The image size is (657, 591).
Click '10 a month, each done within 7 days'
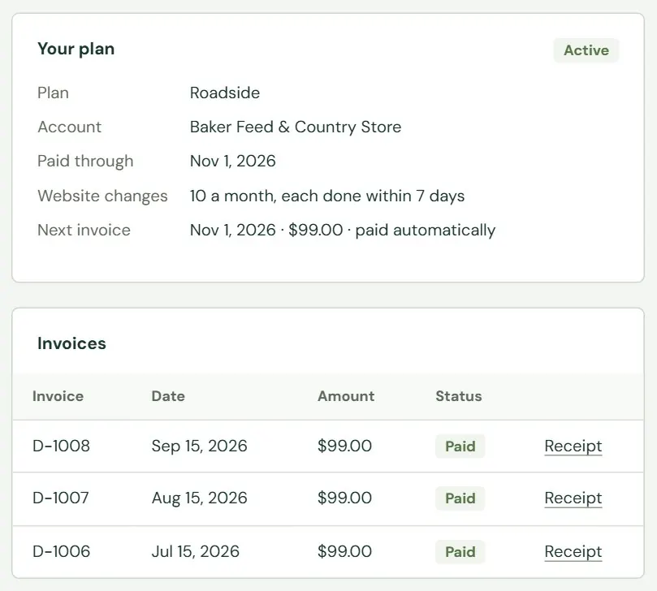[x=326, y=196]
